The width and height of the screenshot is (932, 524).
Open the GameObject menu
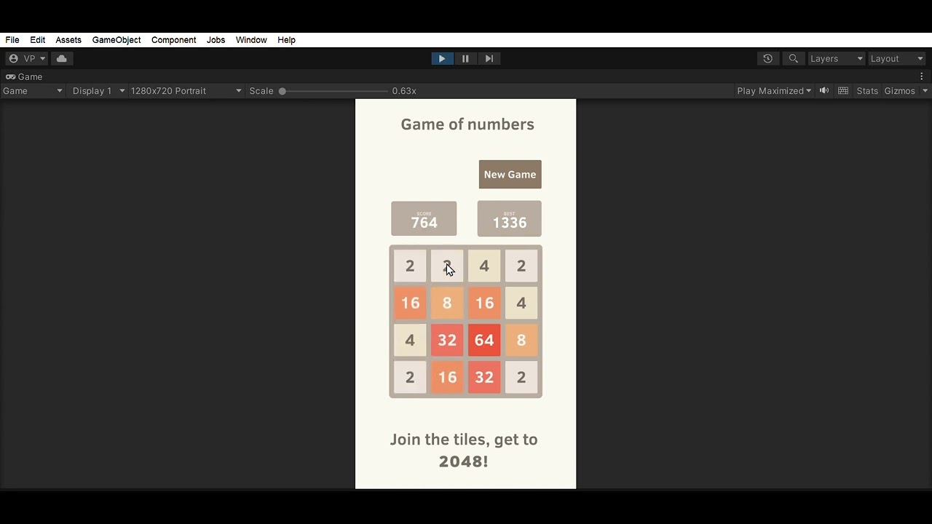coord(116,40)
